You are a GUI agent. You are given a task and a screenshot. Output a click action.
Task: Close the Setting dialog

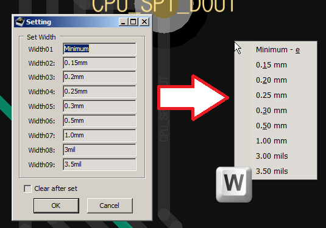[x=144, y=22]
